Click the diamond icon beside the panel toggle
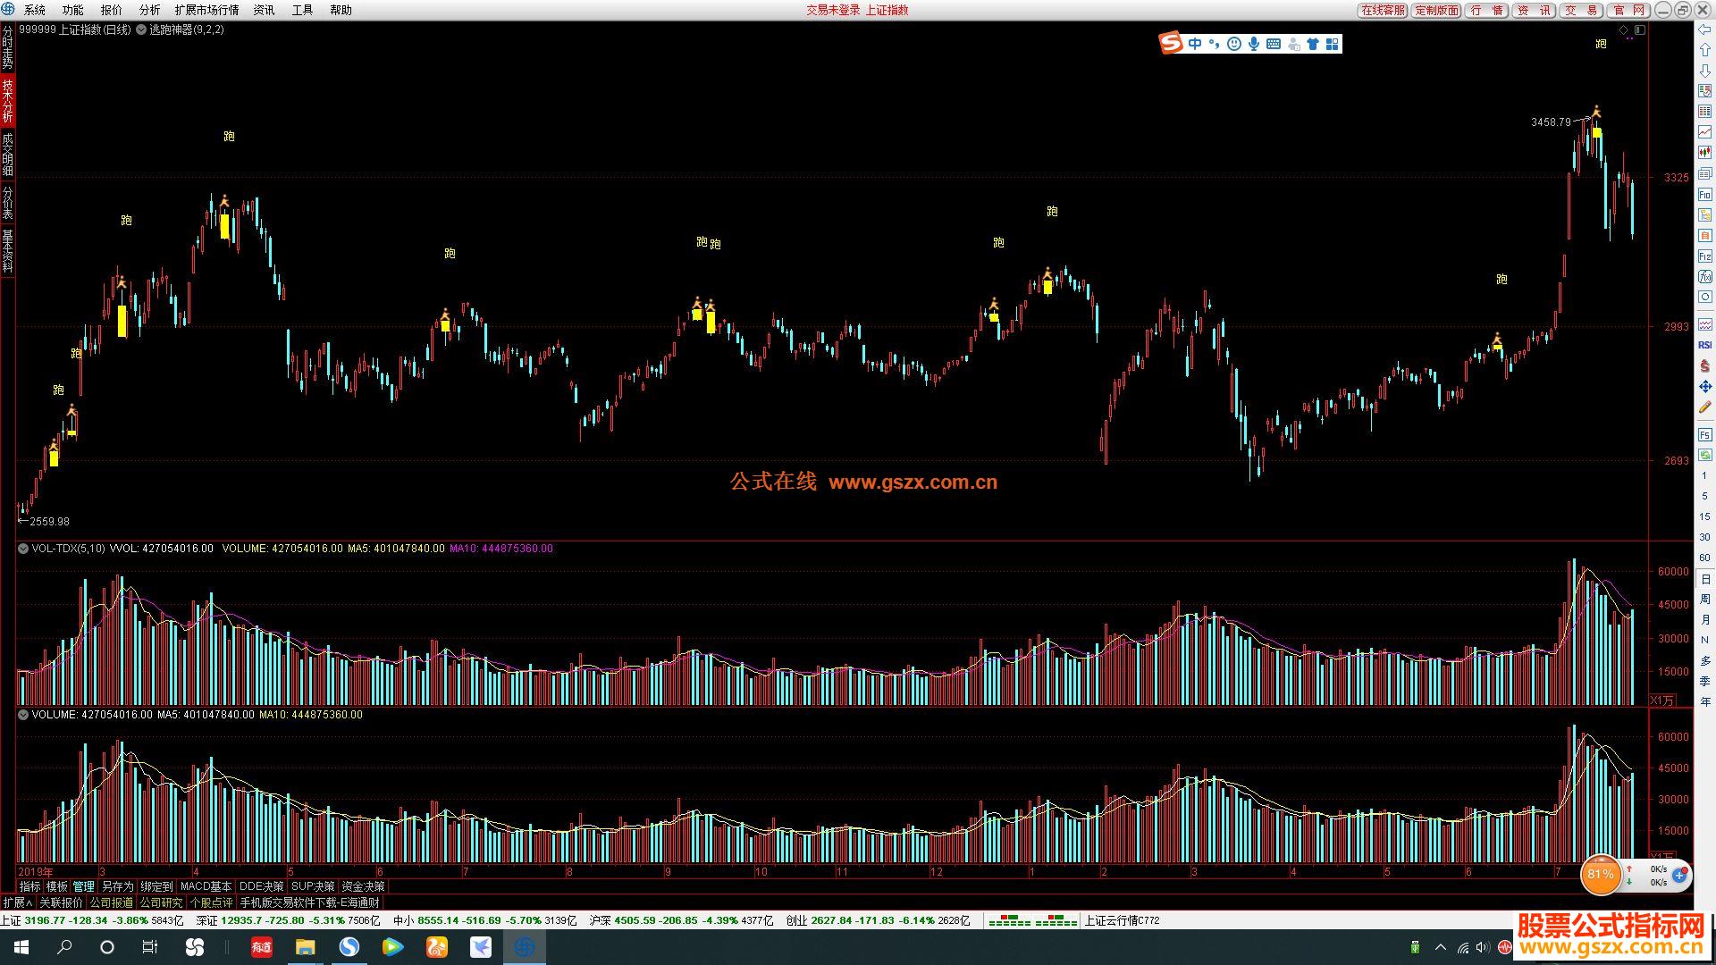Viewport: 1716px width, 965px height. tap(1624, 29)
